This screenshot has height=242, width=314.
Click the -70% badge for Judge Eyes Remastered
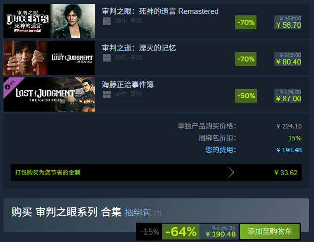coord(246,22)
